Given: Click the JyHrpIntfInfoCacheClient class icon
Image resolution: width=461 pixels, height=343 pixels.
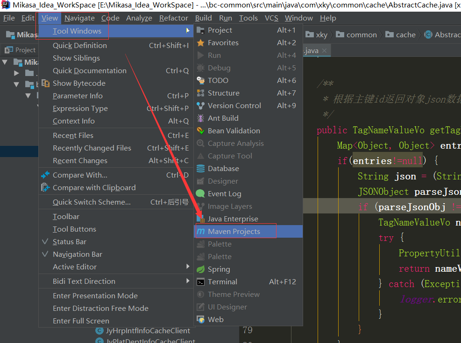Looking at the screenshot, I should [99, 331].
